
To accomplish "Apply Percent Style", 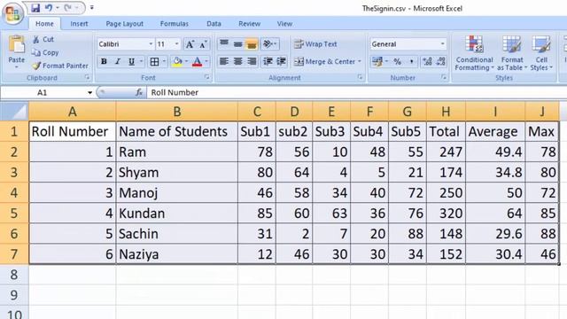I will coord(398,61).
